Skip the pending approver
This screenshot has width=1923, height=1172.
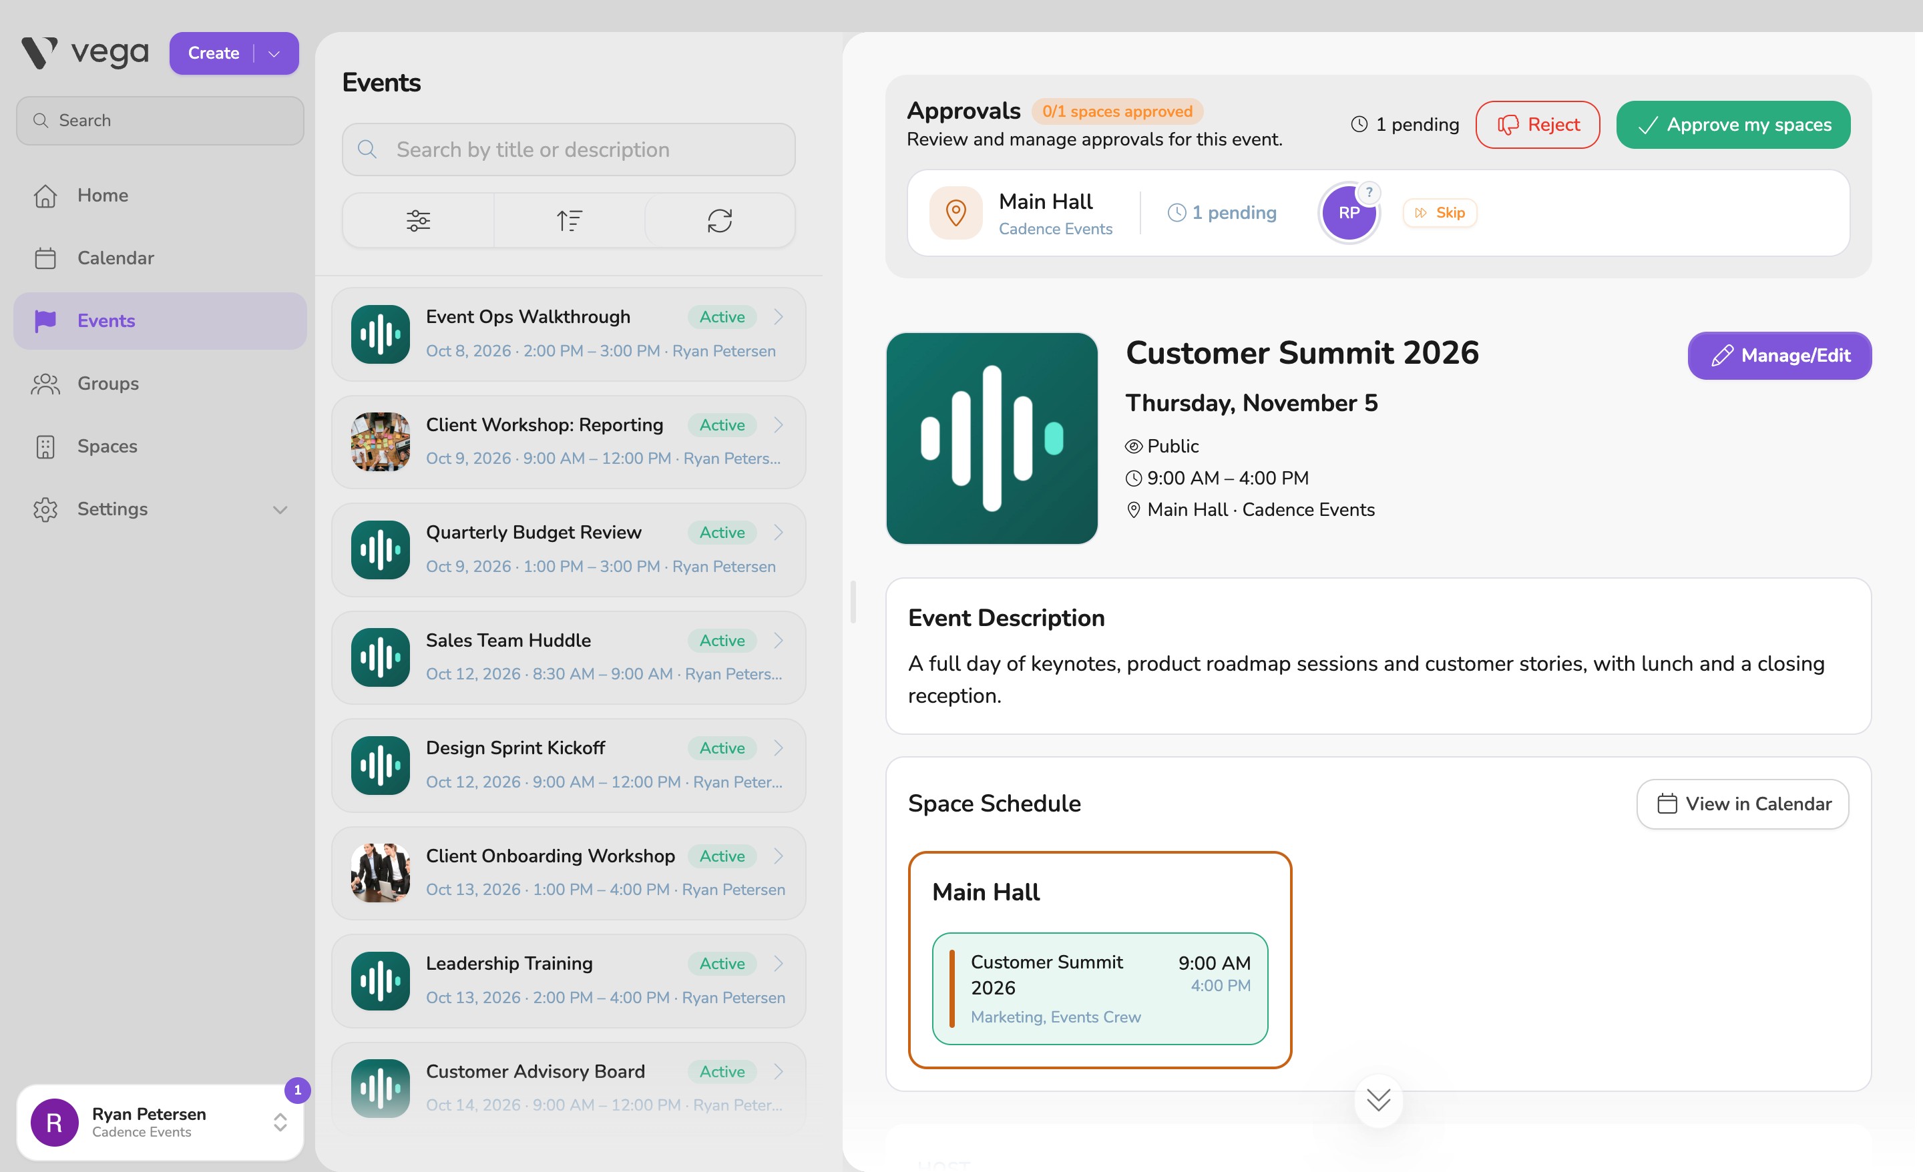tap(1440, 213)
